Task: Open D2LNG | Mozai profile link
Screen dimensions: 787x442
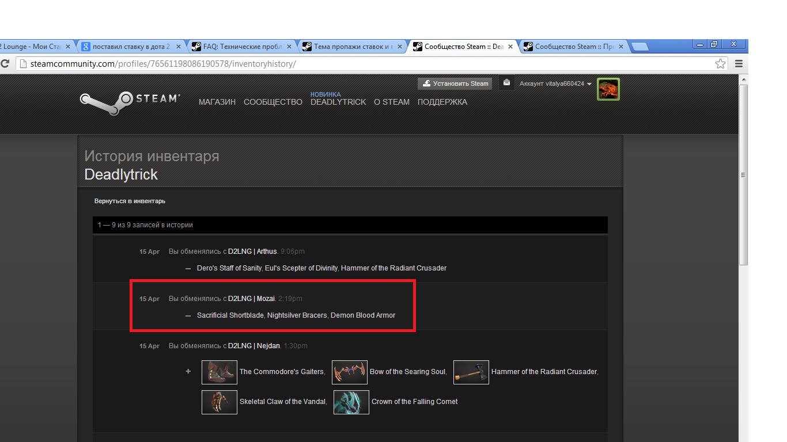Action: [x=251, y=299]
